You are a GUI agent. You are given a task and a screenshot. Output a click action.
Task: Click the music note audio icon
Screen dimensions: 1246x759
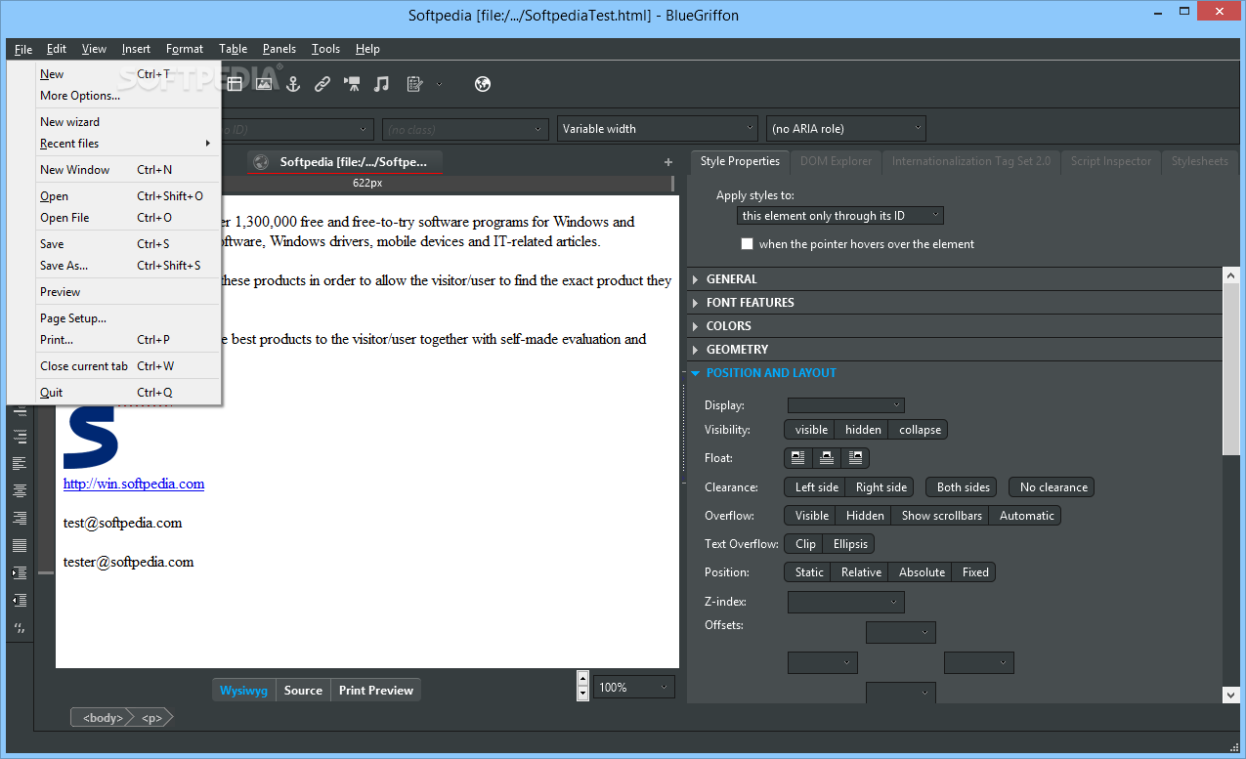coord(382,84)
